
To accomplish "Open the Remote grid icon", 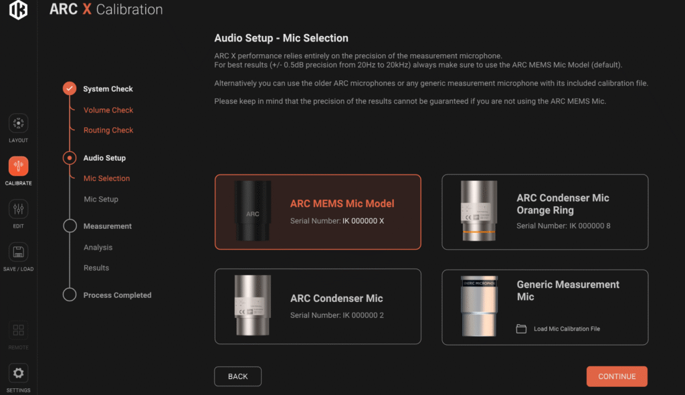I will click(18, 330).
